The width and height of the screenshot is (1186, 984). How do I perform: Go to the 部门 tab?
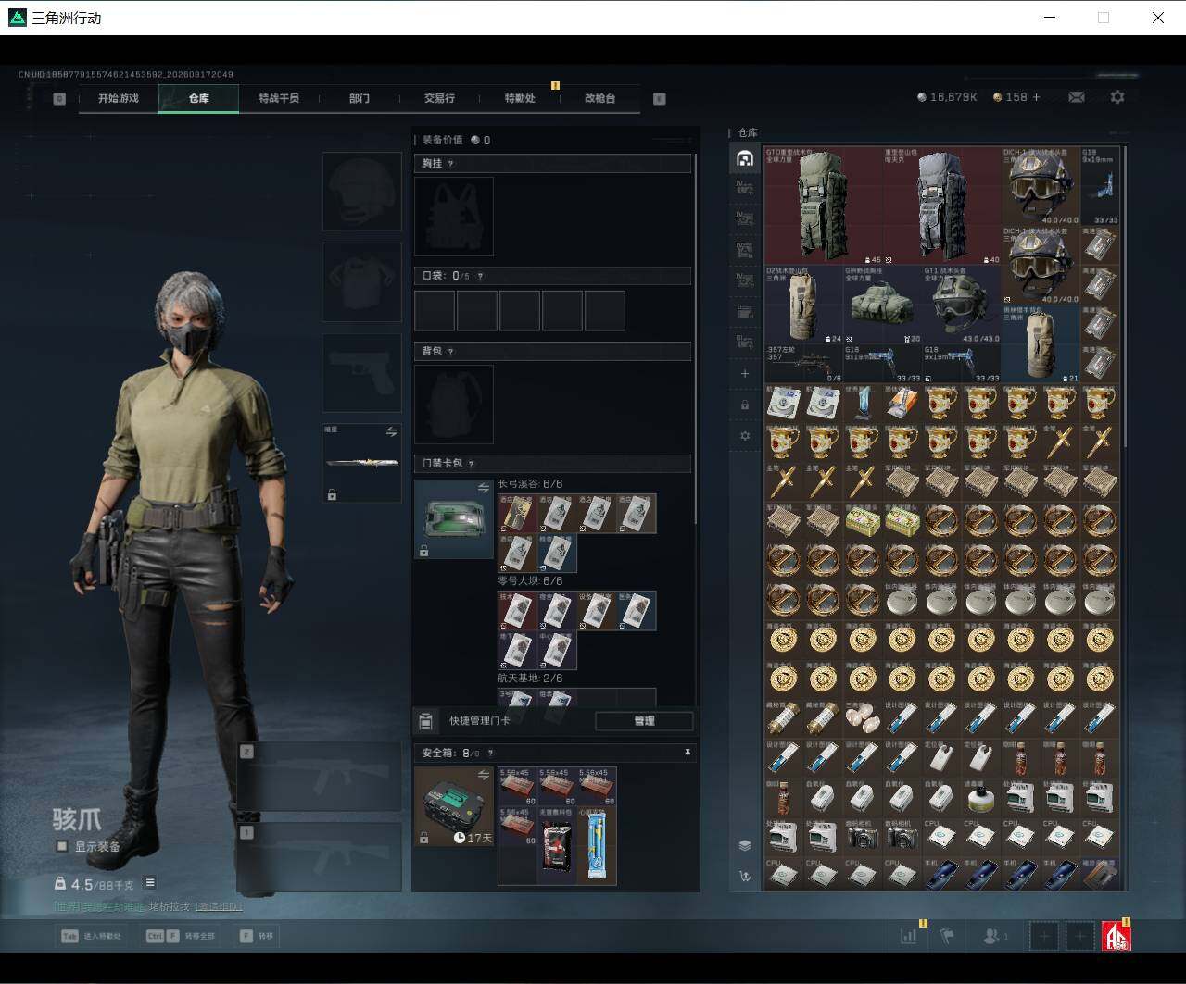360,98
